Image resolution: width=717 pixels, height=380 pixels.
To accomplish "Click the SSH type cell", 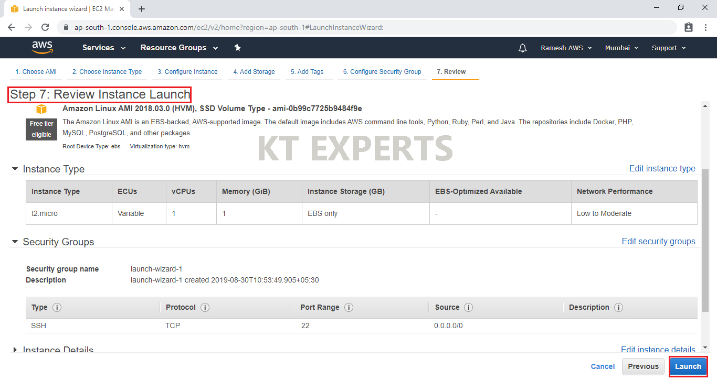I will (39, 325).
